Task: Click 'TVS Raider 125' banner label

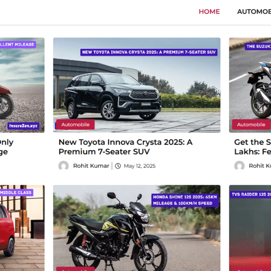Action: tap(251, 194)
